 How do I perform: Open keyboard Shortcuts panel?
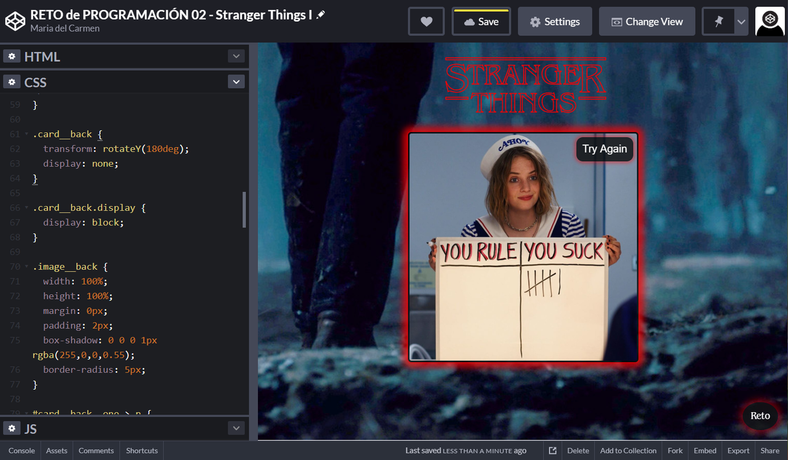click(x=142, y=450)
